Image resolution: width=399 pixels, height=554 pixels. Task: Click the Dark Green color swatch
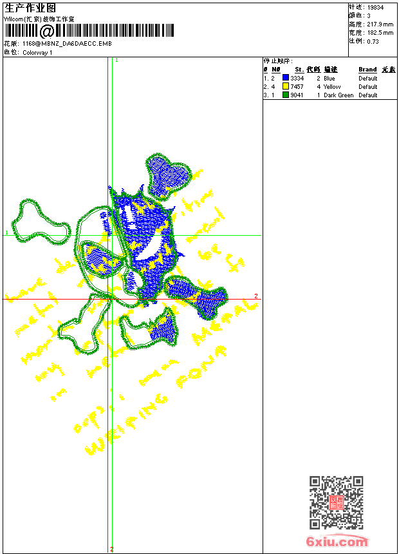pyautogui.click(x=286, y=95)
